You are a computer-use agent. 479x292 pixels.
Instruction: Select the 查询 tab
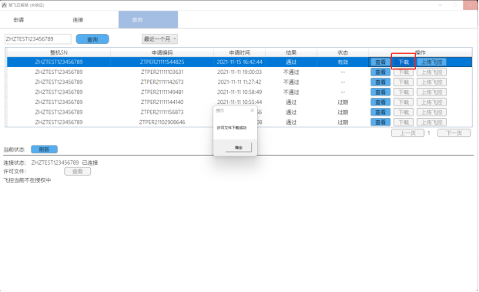pos(148,20)
